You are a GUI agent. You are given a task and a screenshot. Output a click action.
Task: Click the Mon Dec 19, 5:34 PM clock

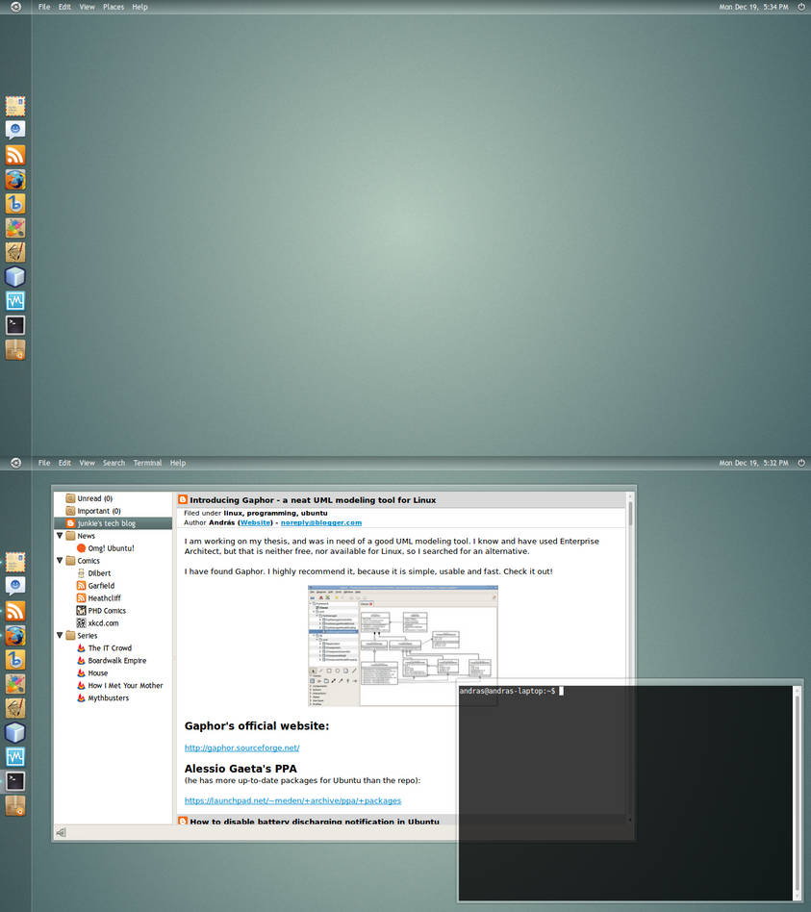(x=753, y=7)
